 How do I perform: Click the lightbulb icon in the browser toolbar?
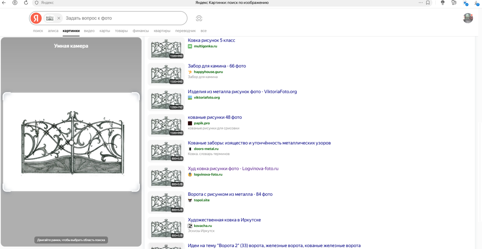click(x=443, y=2)
